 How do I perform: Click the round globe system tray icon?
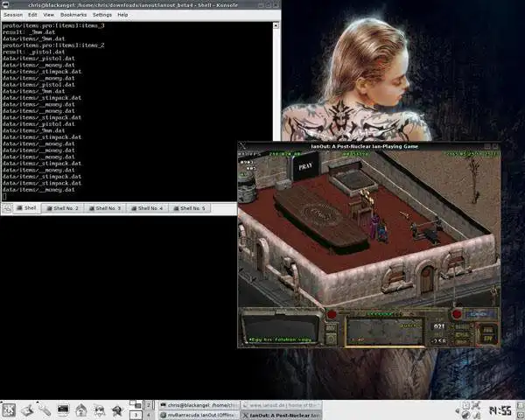tap(465, 416)
